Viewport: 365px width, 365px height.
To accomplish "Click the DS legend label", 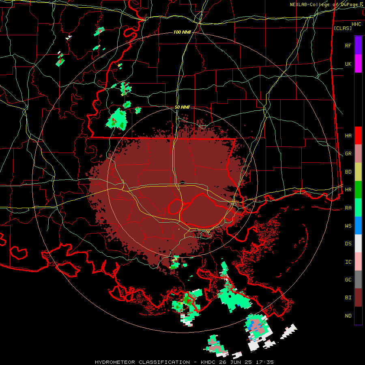I will tap(348, 244).
